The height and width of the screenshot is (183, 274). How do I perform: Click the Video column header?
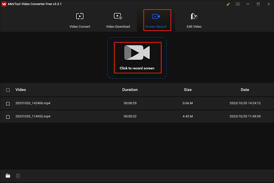21,90
